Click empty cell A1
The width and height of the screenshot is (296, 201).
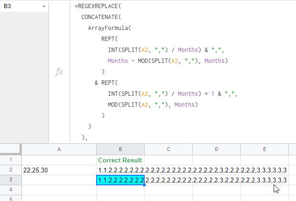tap(59, 160)
